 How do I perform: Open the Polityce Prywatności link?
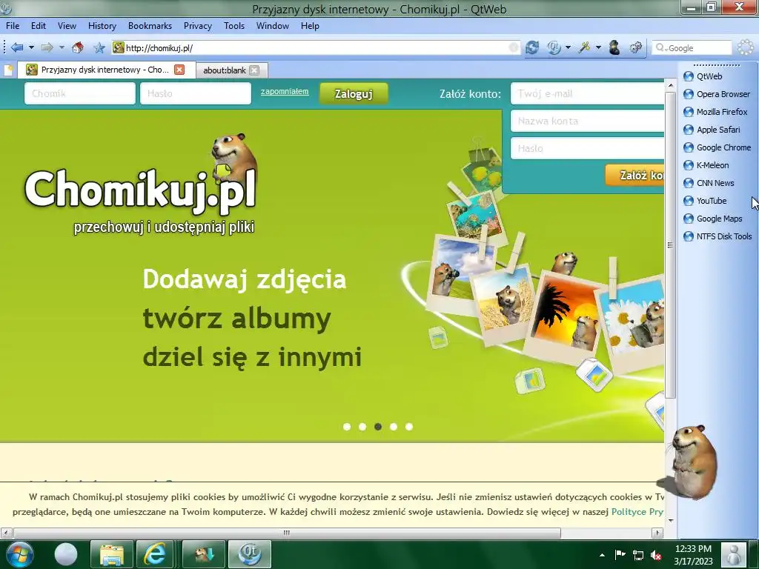click(637, 512)
